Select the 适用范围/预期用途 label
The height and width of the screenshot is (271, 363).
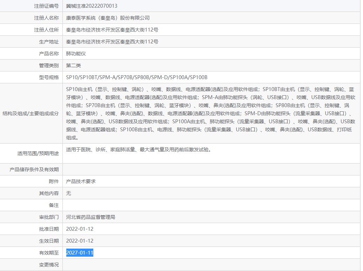point(38,153)
